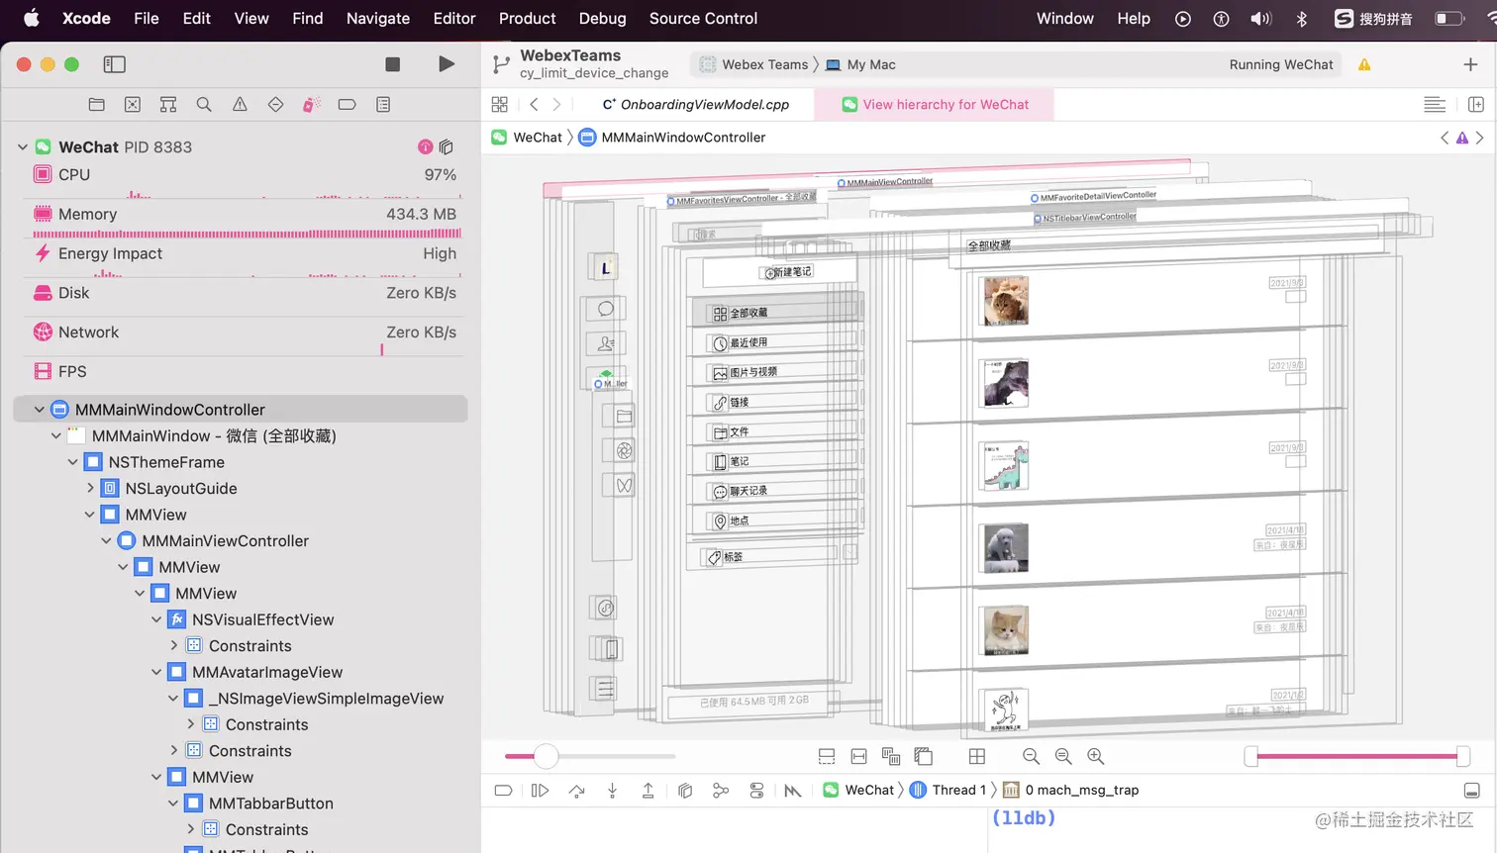Open the yellow warning indicator in toolbar

click(x=1364, y=64)
